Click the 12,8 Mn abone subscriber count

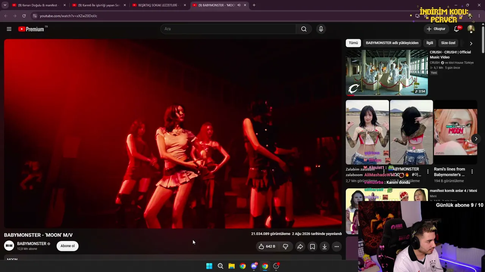pyautogui.click(x=27, y=249)
